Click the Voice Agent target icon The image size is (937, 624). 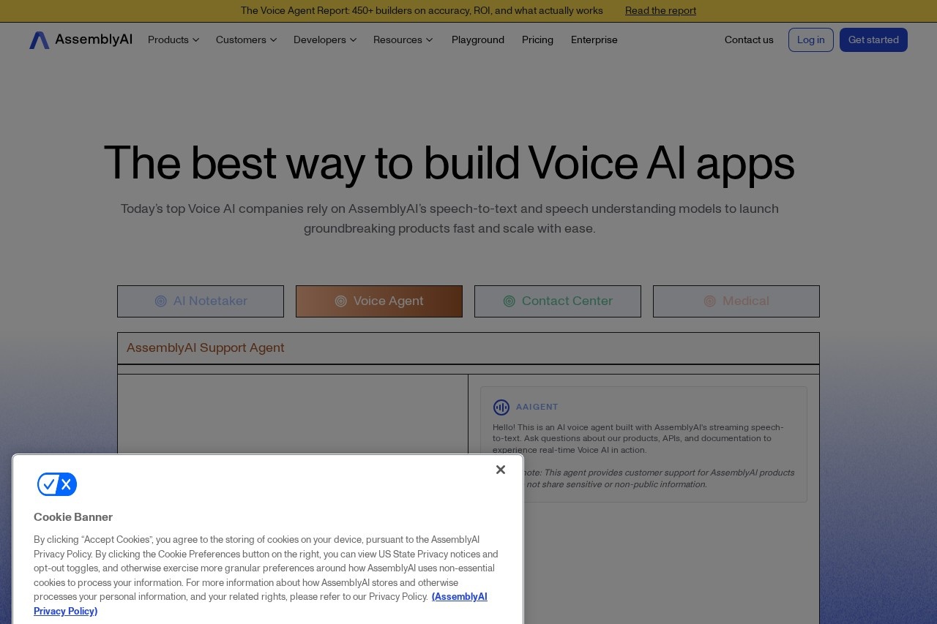(340, 301)
